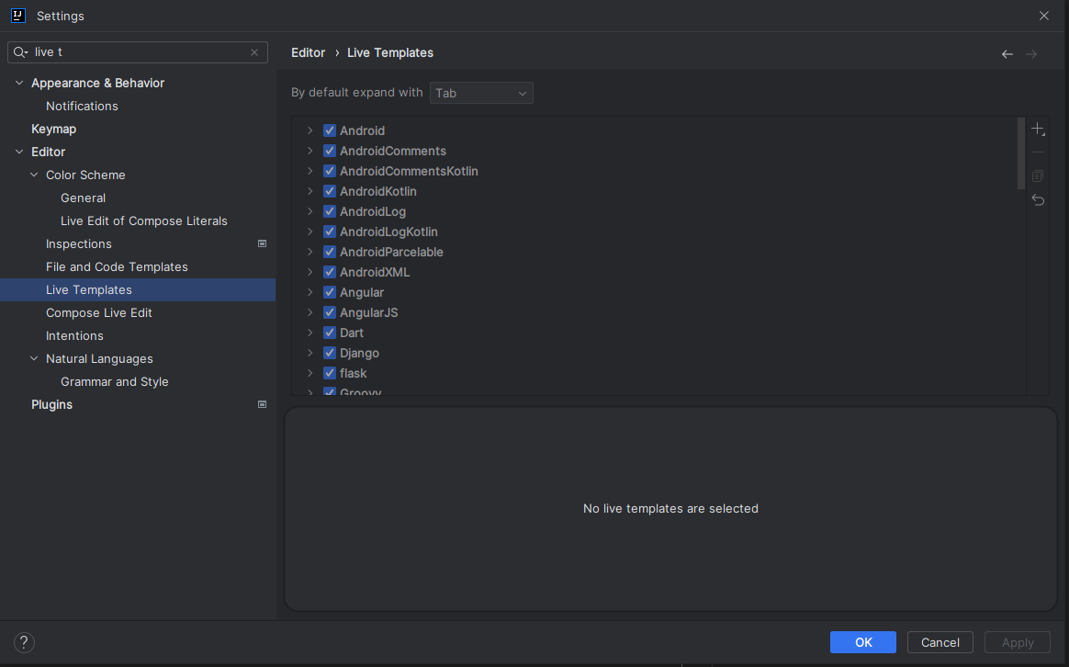Select File and Code Templates
This screenshot has height=667, width=1069.
tap(117, 266)
